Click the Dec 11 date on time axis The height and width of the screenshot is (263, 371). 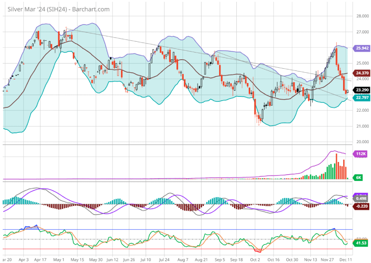click(x=346, y=259)
